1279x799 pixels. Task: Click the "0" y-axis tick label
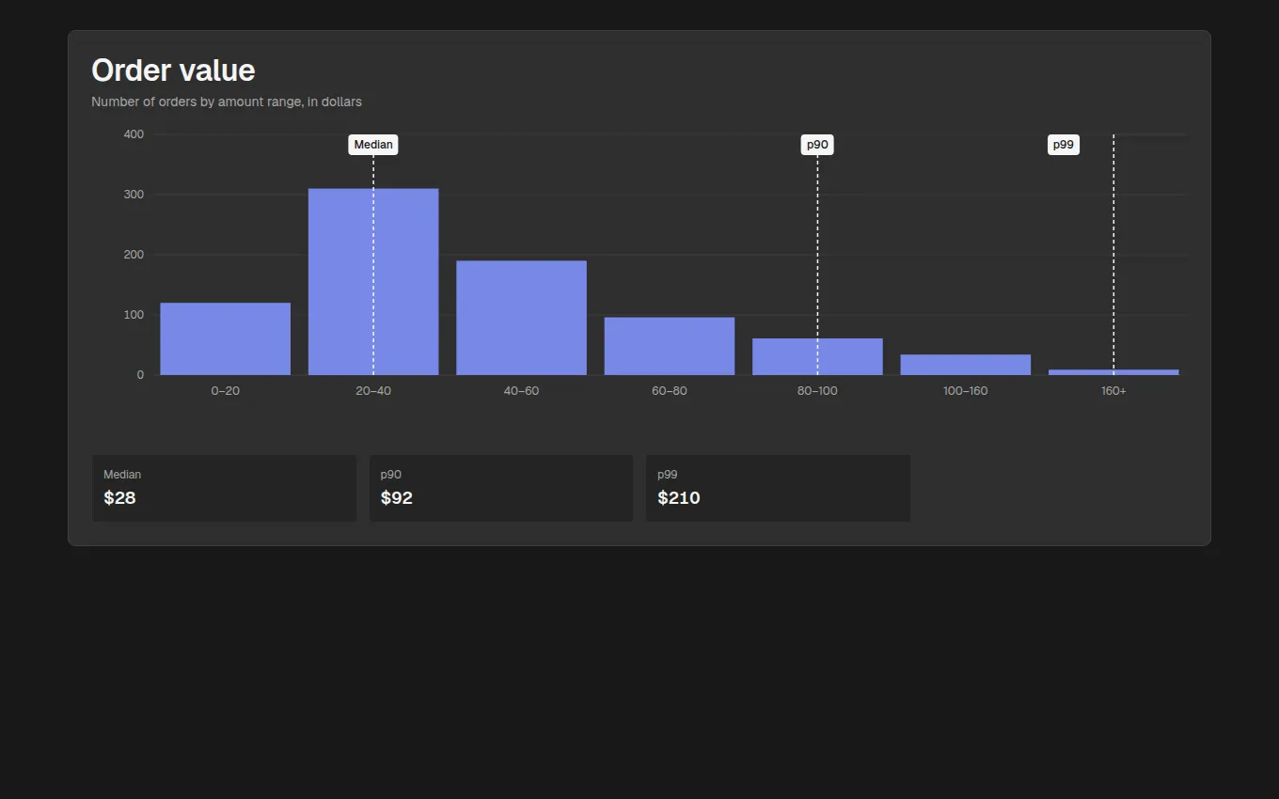pos(140,375)
